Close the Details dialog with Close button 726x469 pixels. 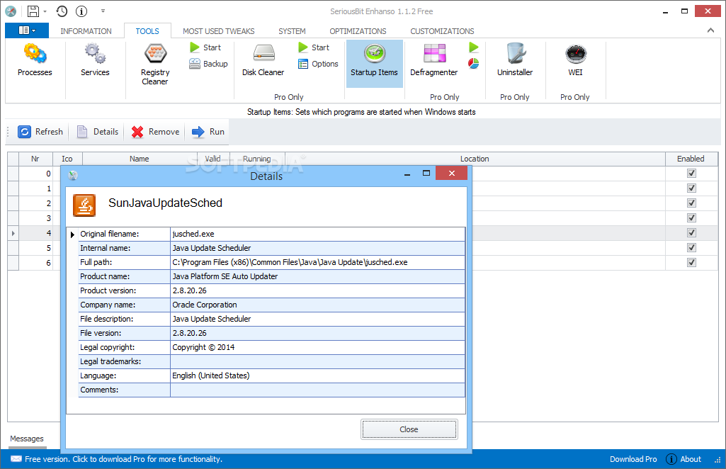(409, 429)
